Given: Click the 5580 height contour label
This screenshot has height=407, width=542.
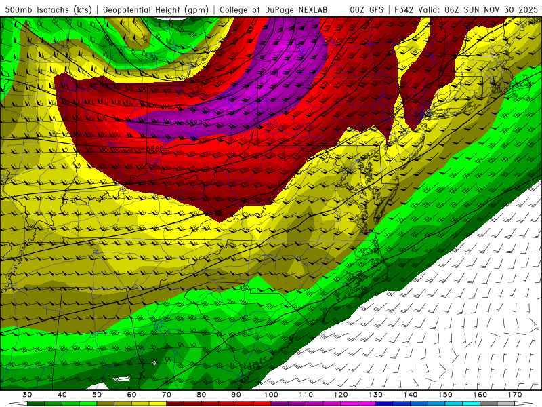Looking at the screenshot, I should tap(155, 149).
